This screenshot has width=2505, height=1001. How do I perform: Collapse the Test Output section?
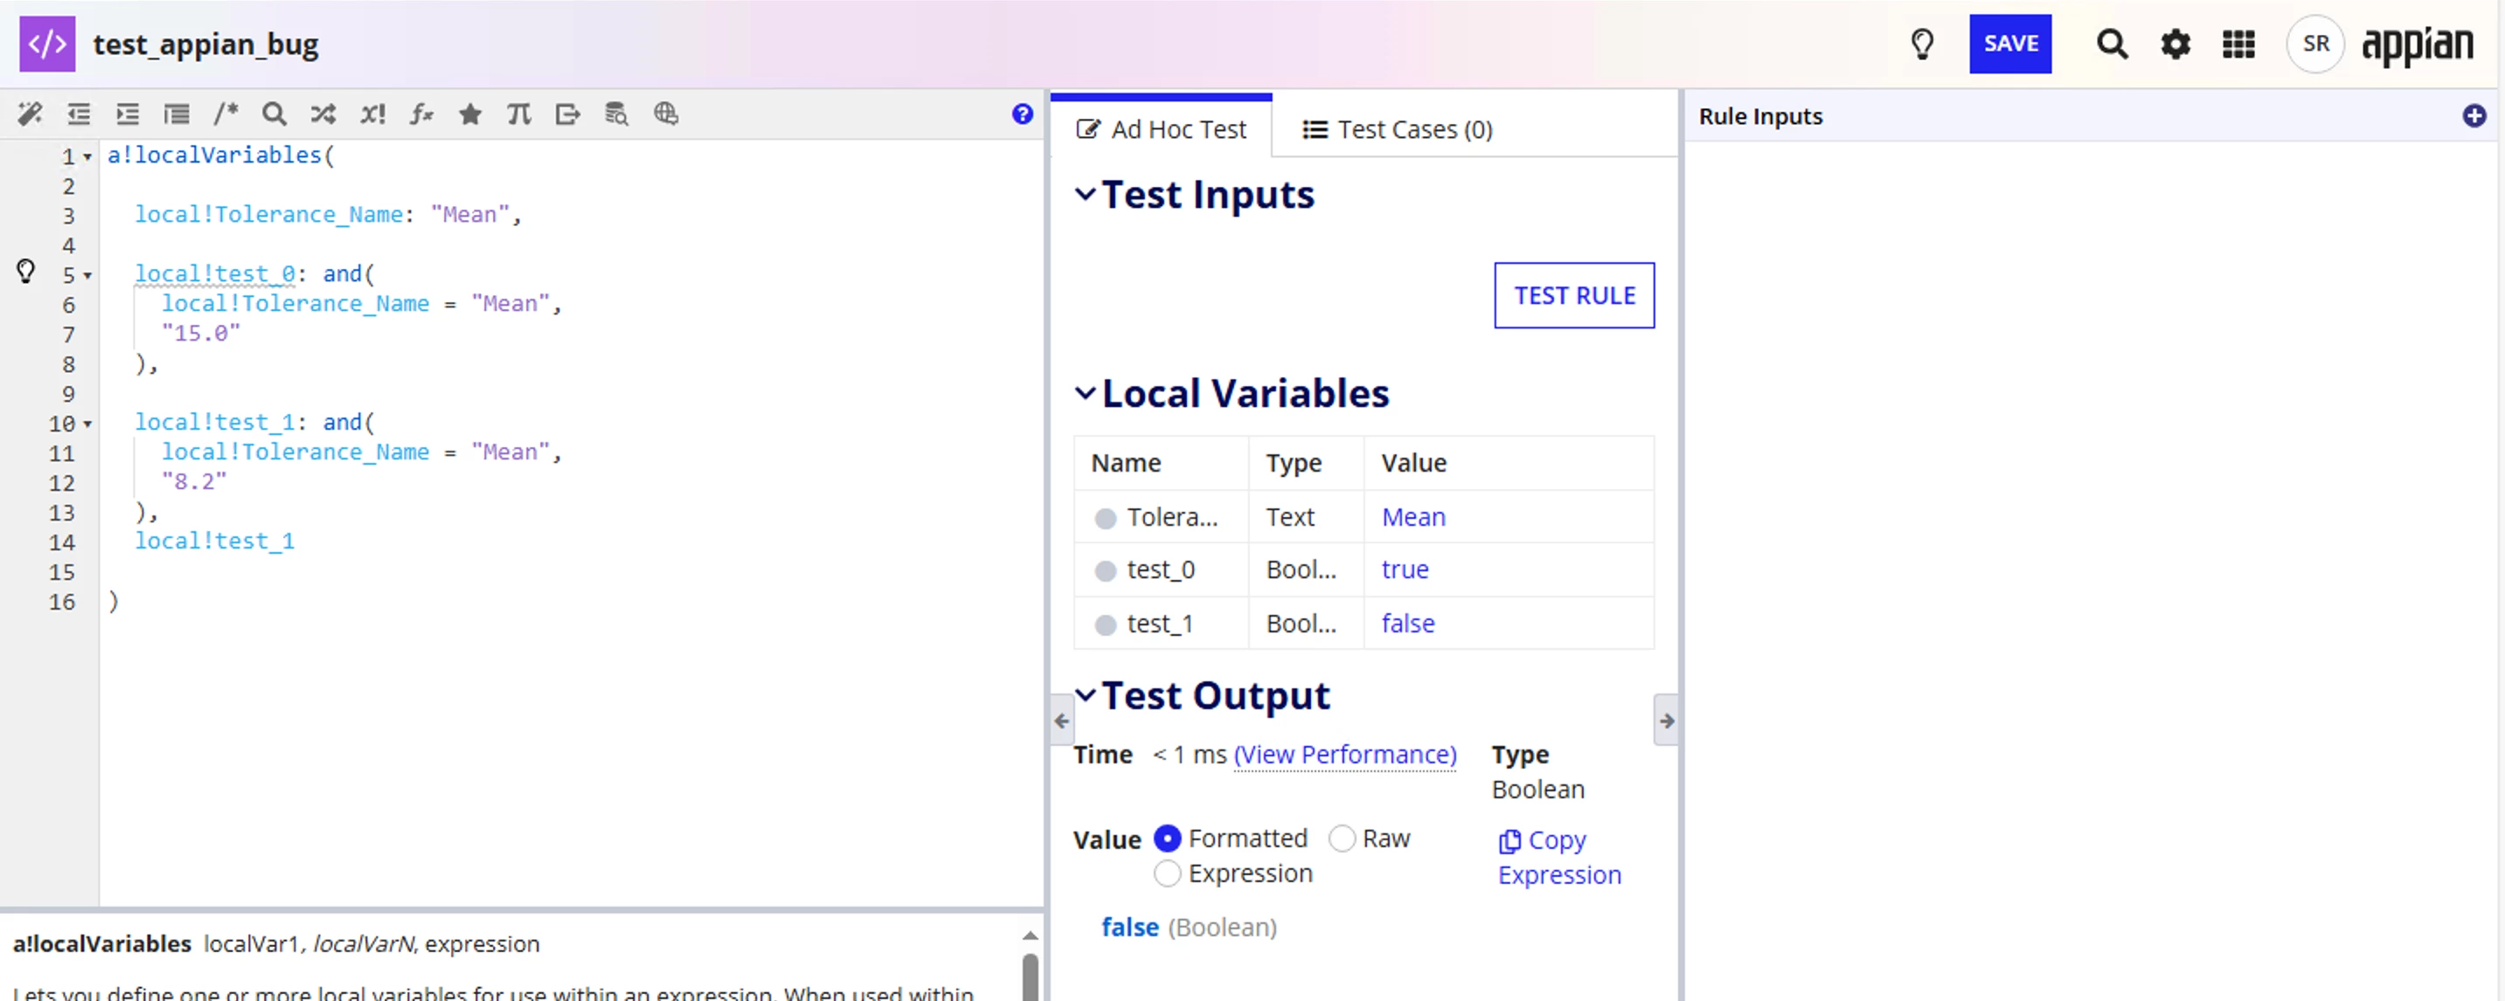1086,696
